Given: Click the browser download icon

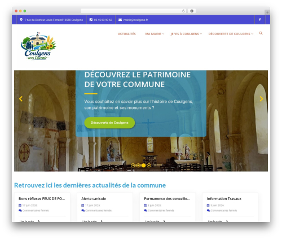Looking at the screenshot, I should 192,11.
